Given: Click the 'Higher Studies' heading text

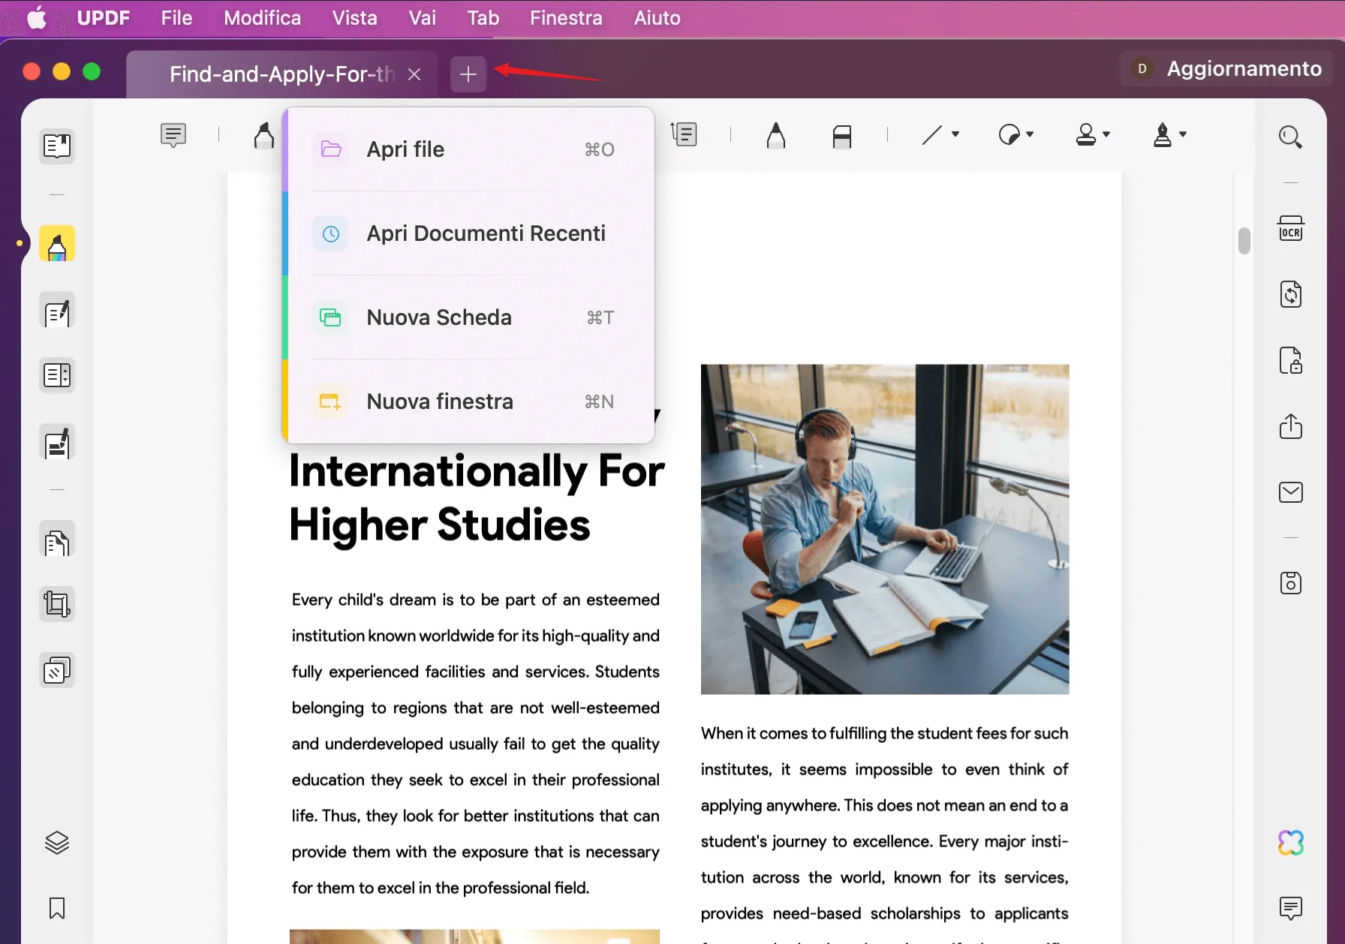Looking at the screenshot, I should pos(440,525).
